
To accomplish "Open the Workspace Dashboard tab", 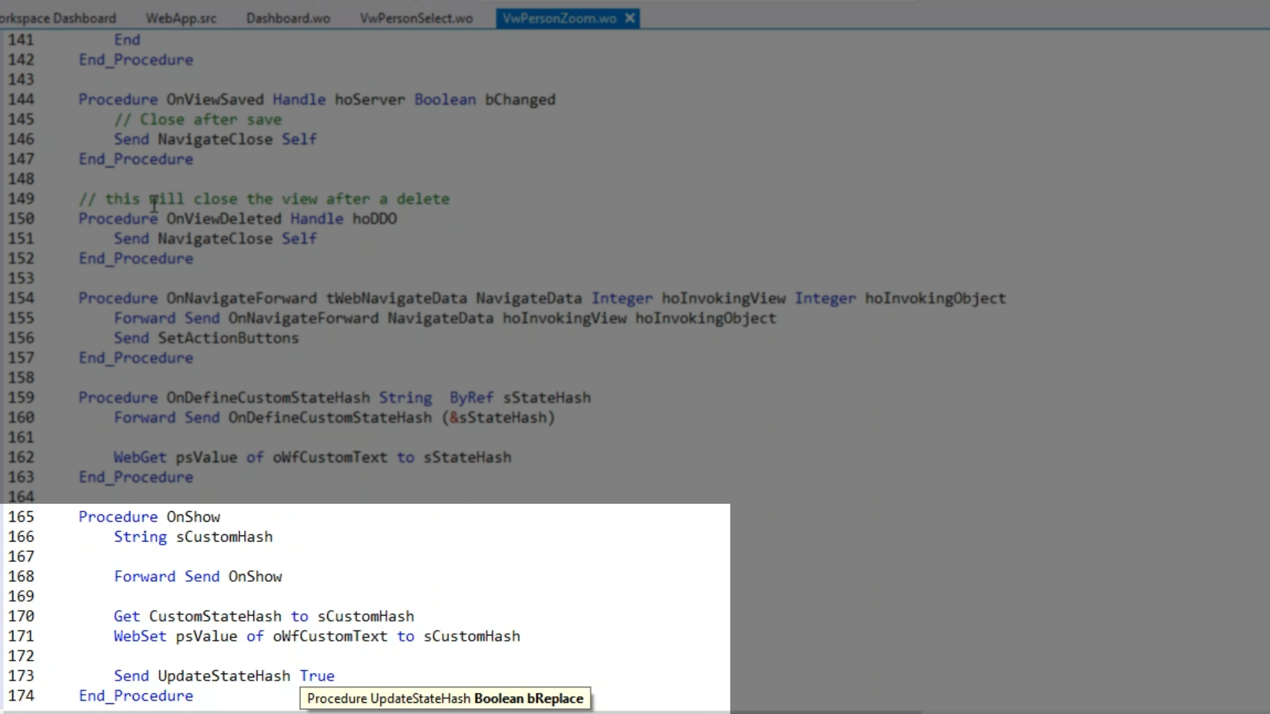I will [57, 19].
